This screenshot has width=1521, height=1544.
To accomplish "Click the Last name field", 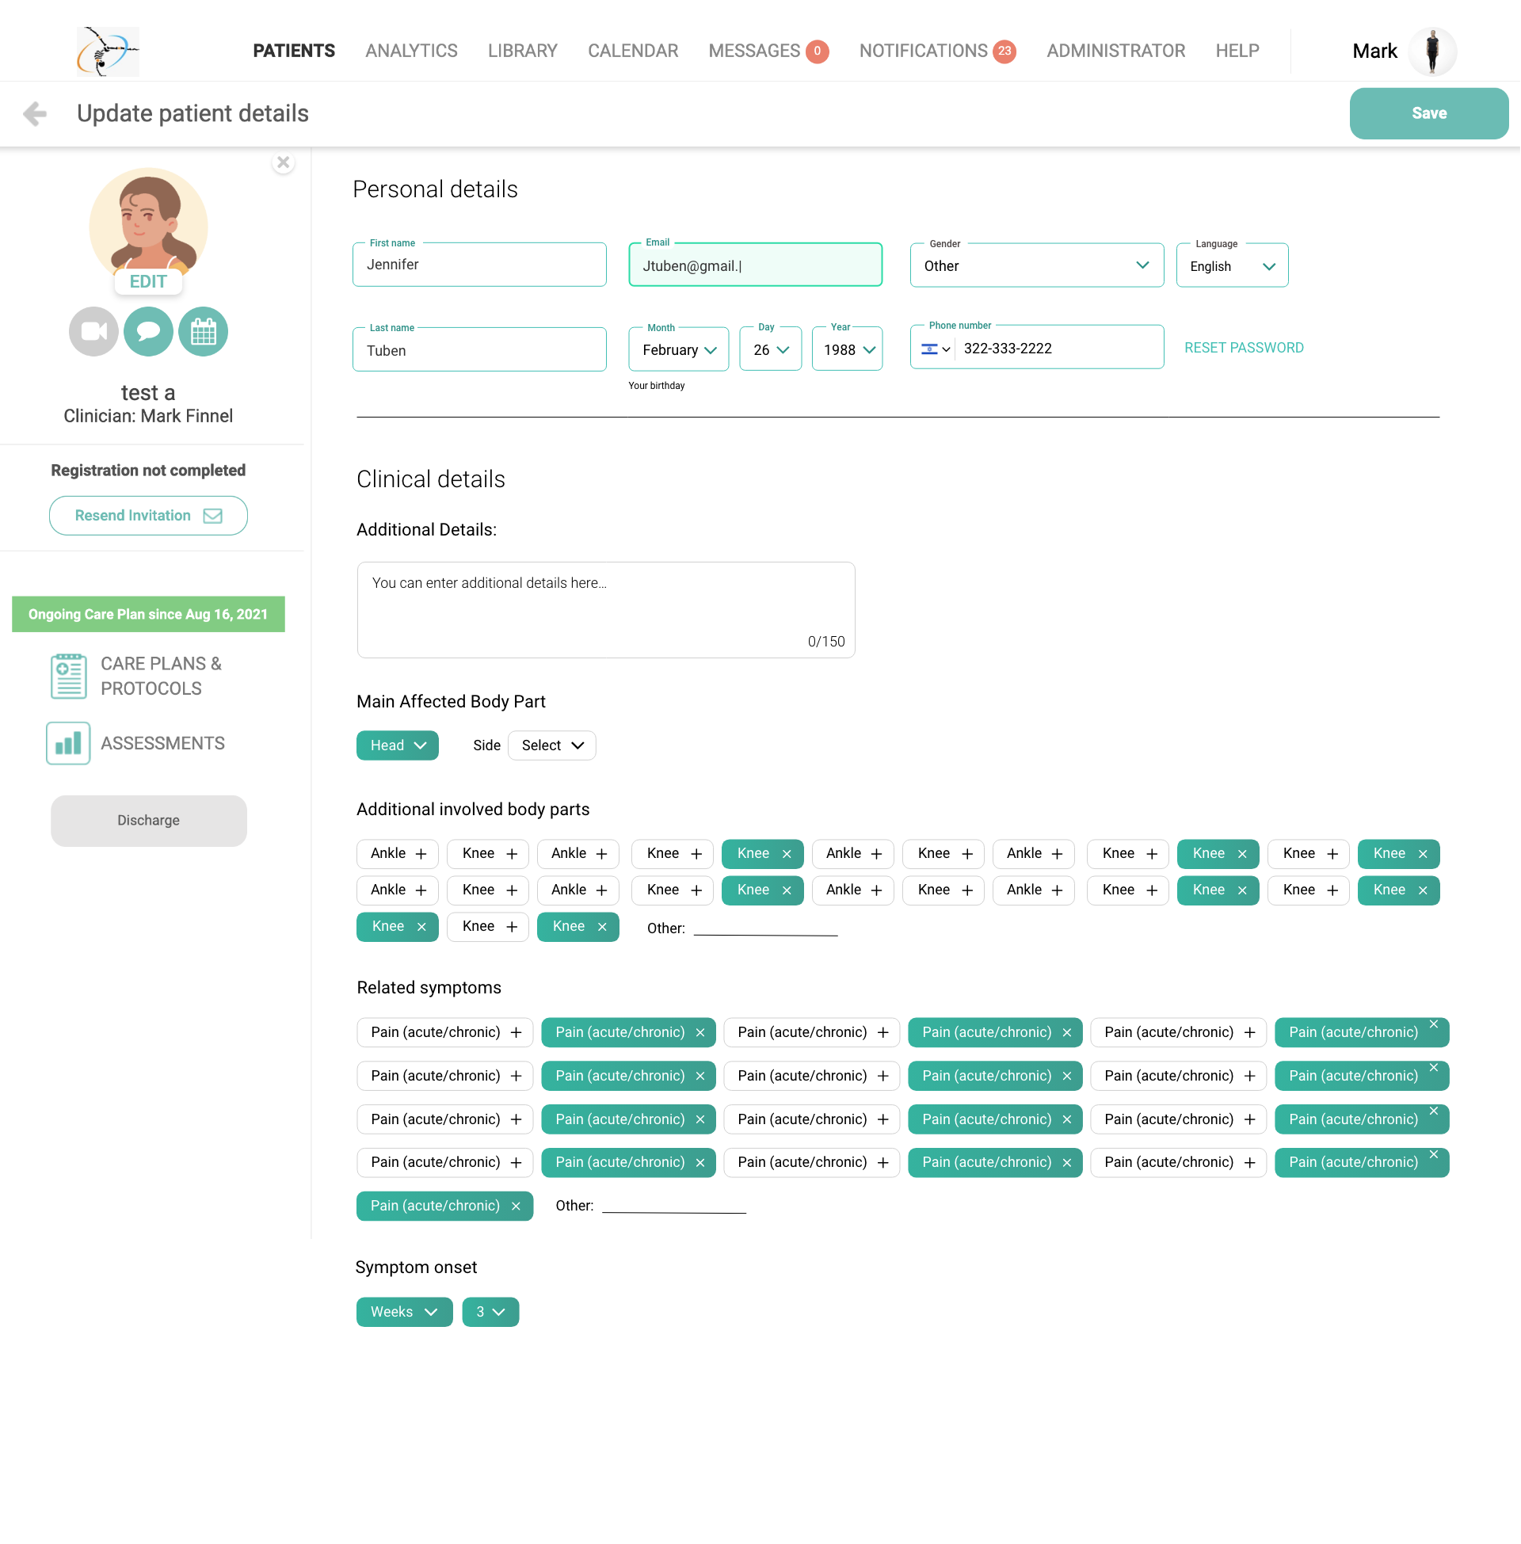I will pos(479,350).
